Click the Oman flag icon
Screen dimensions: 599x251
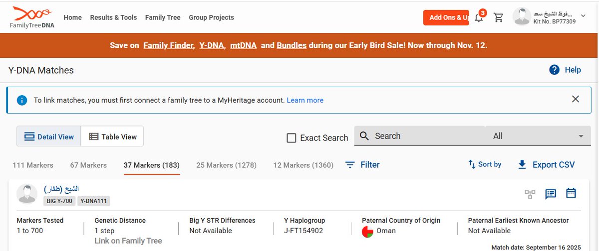coord(367,231)
